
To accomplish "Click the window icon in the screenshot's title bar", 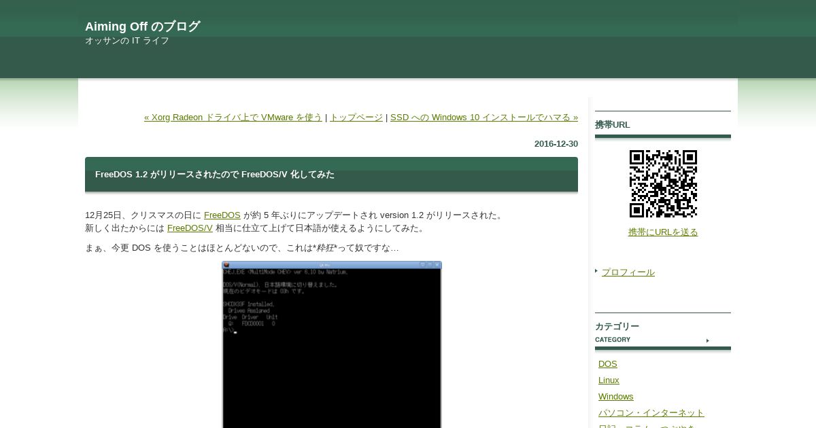I will (226, 265).
